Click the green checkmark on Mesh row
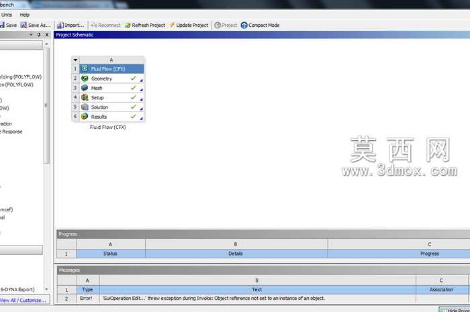This screenshot has height=312, width=470. [x=134, y=88]
